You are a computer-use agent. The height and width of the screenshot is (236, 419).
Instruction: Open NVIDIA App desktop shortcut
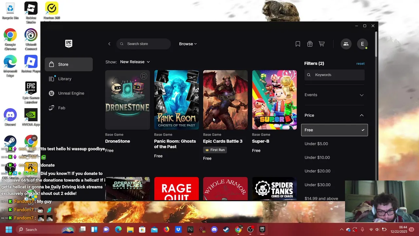[x=31, y=117]
